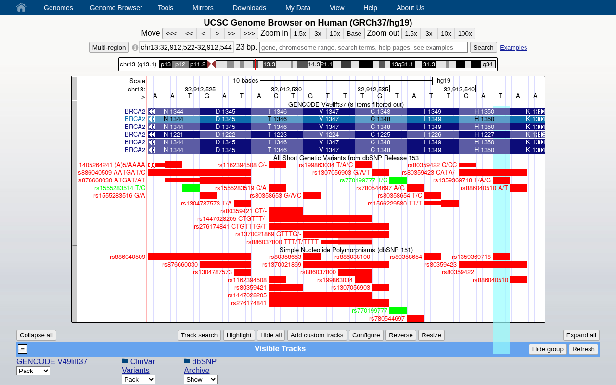Click the GENCODE V49lift37 track title
The height and width of the screenshot is (385, 616).
[x=346, y=104]
